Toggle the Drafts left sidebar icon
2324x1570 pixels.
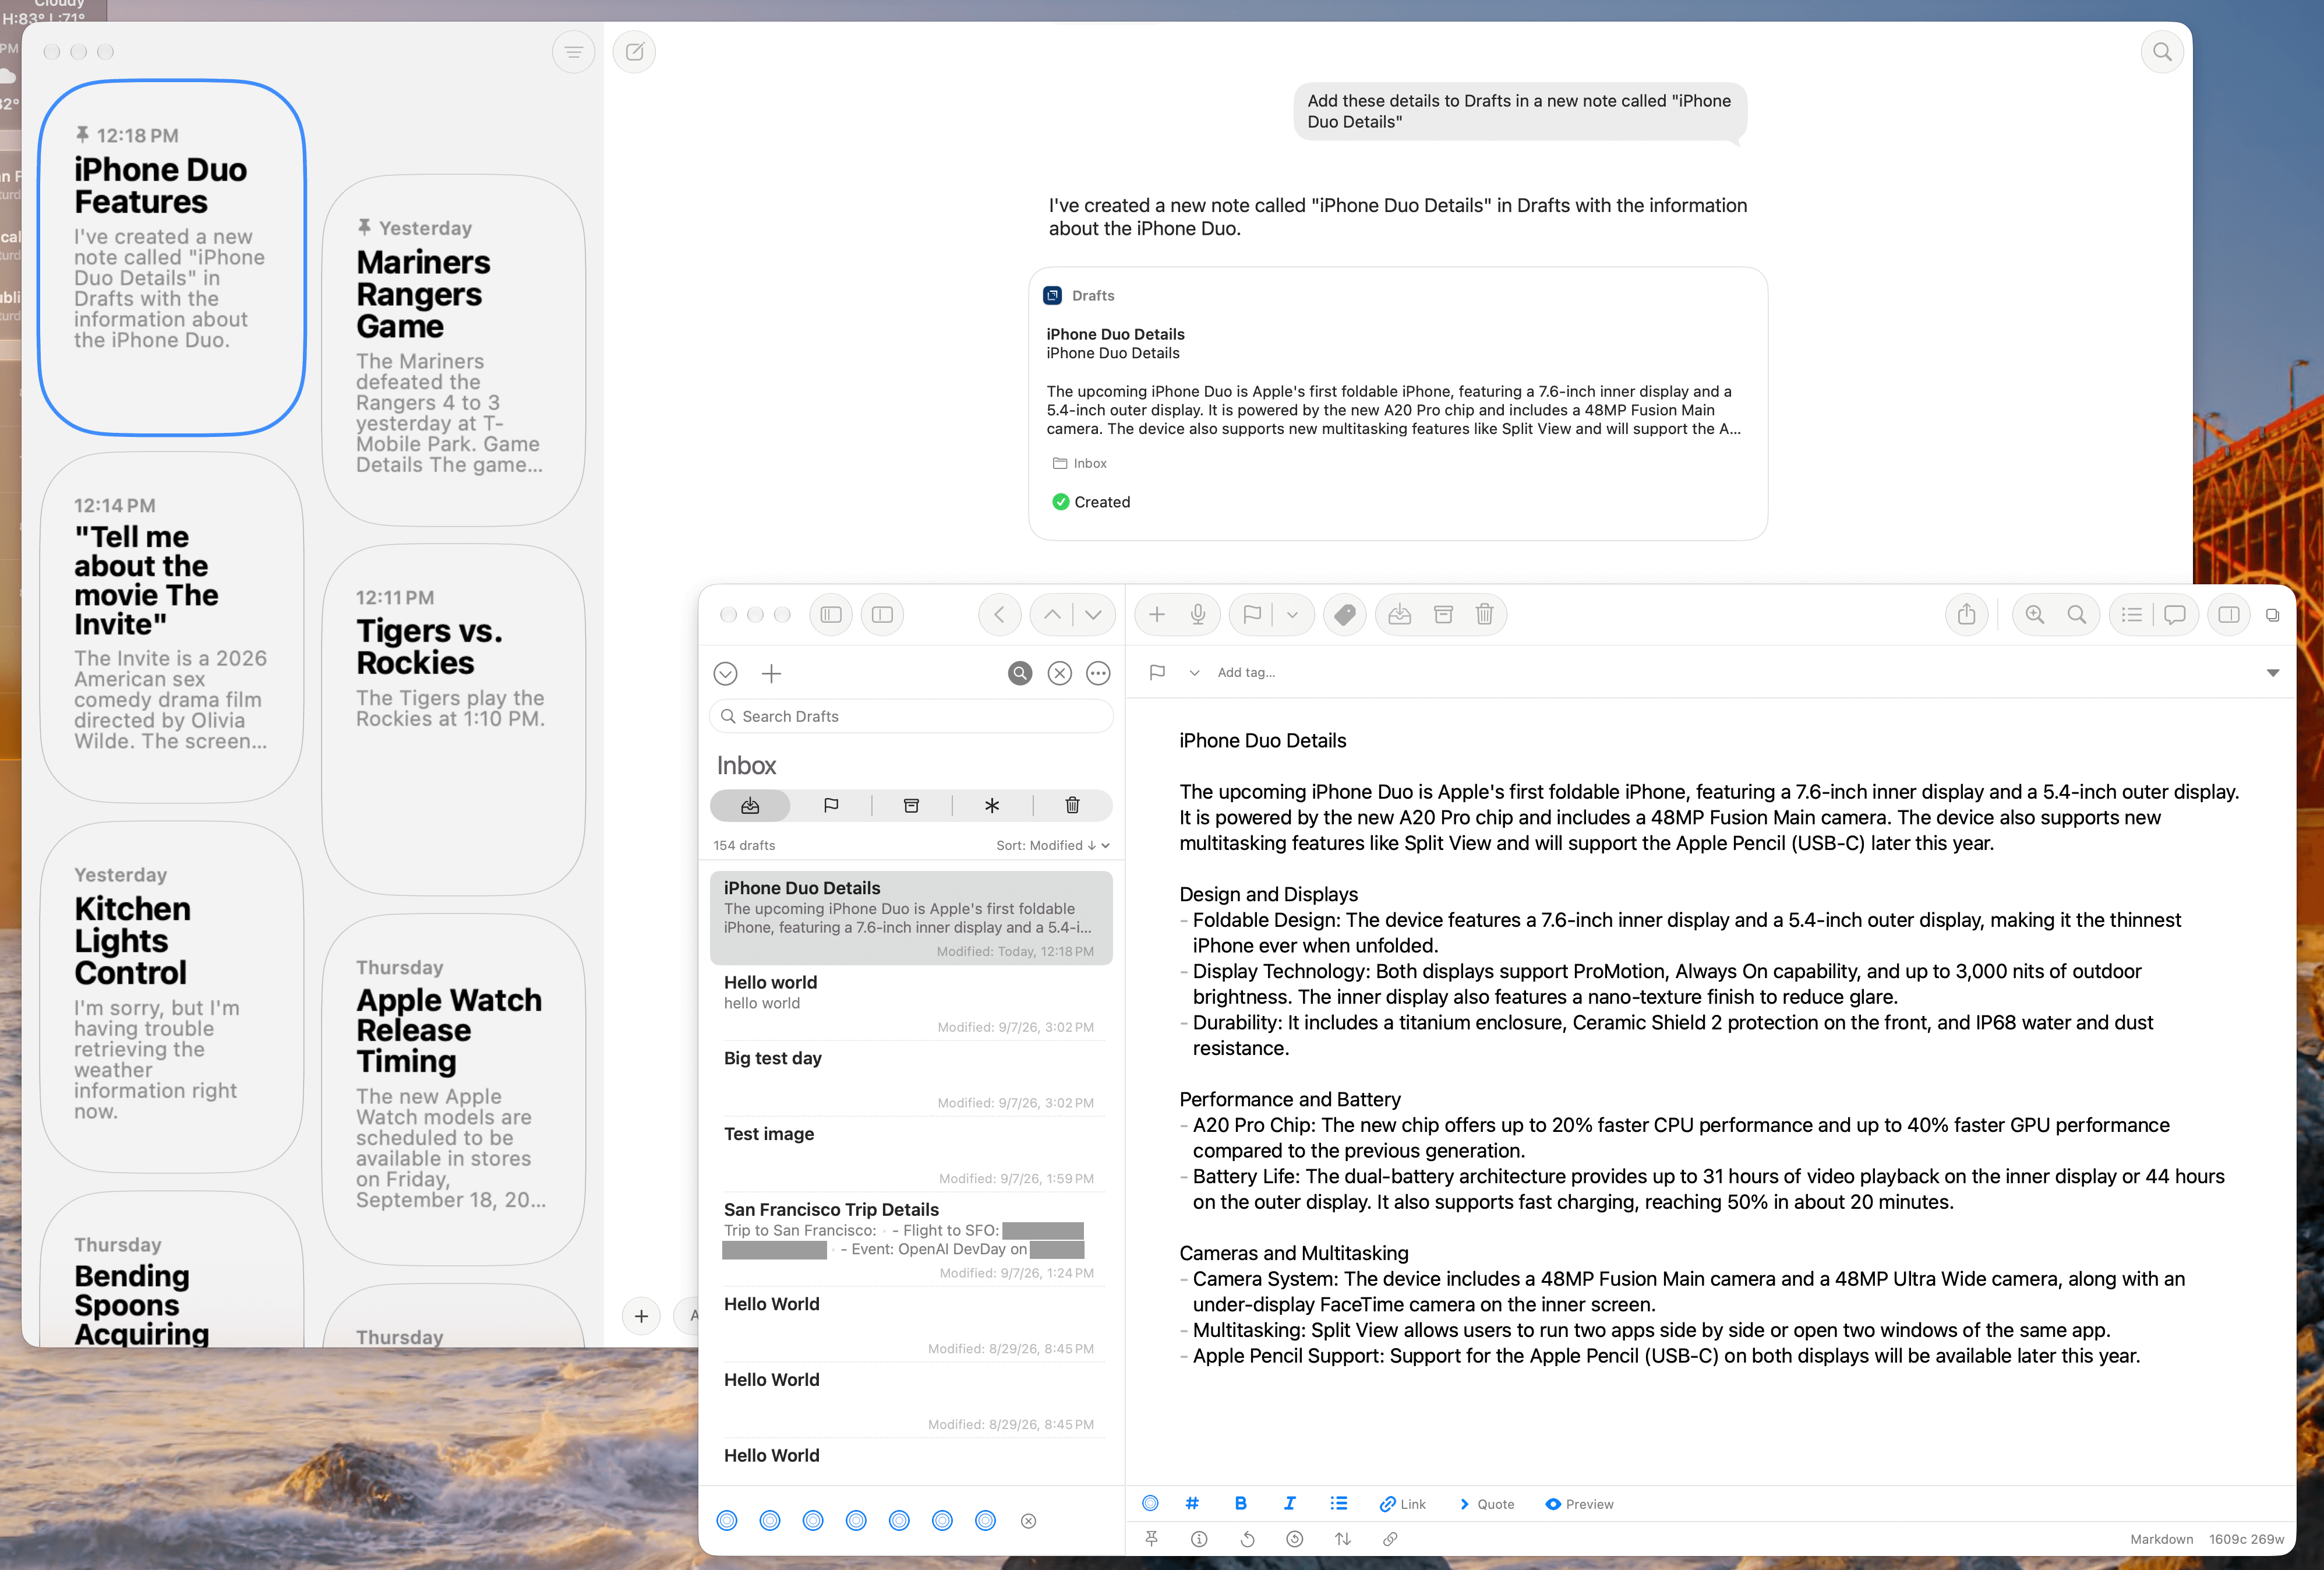tap(831, 615)
